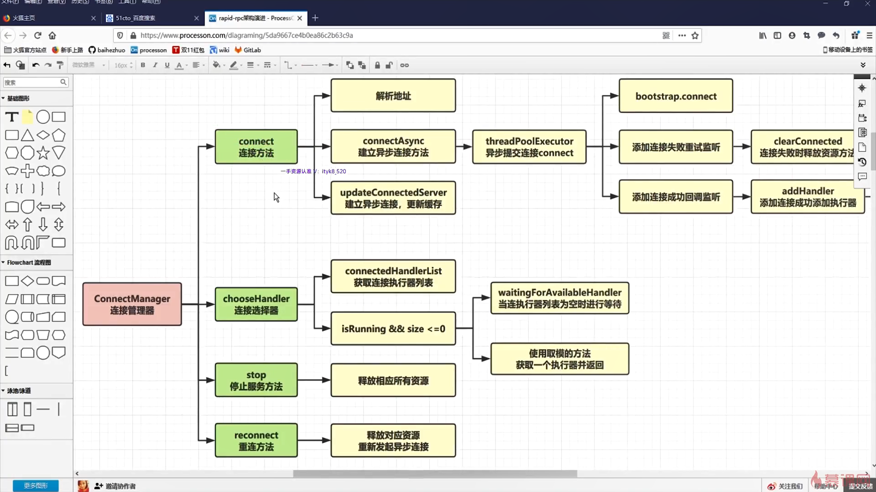Viewport: 876px width, 492px height.
Task: Click the 更多图形 button
Action: click(x=36, y=486)
